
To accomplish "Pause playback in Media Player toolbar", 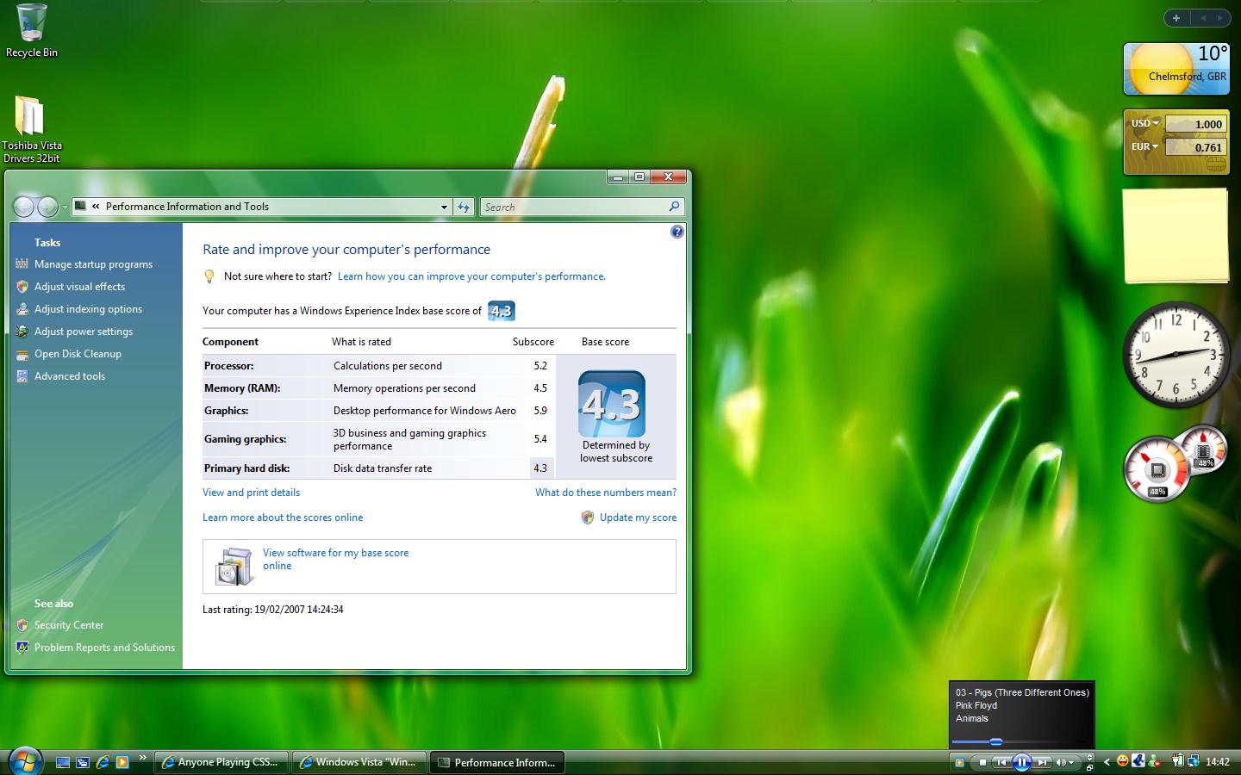I will coord(1021,762).
